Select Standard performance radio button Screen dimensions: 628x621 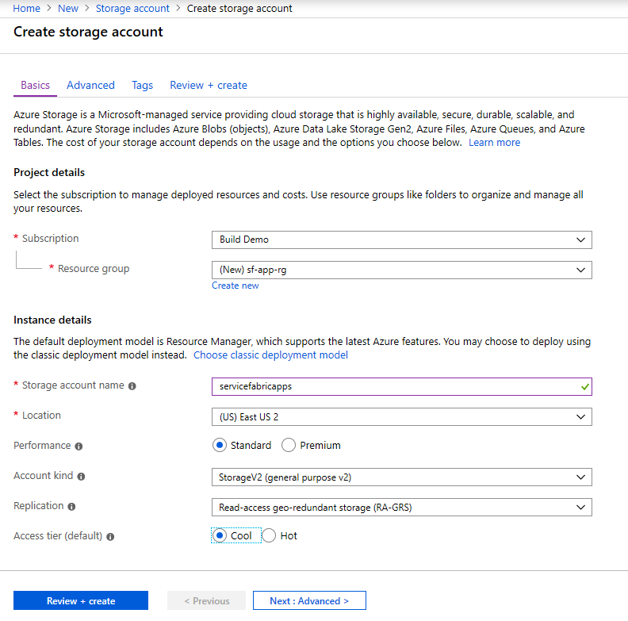click(220, 445)
